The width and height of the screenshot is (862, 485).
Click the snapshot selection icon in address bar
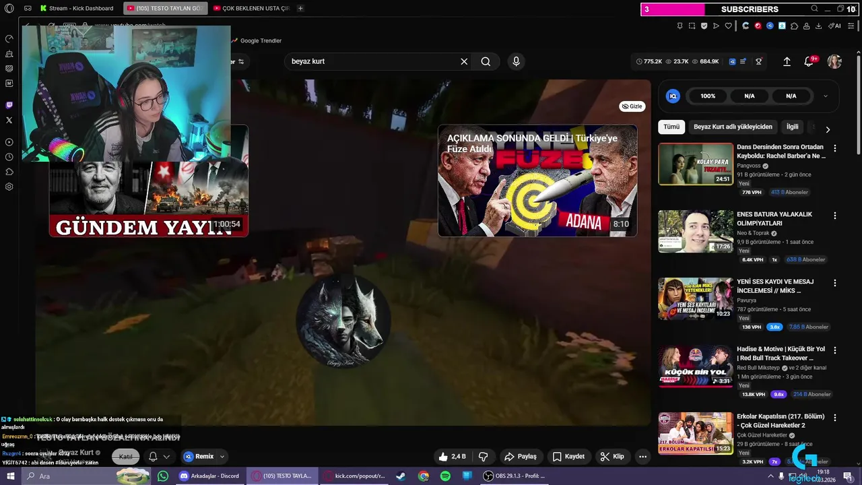tap(692, 26)
